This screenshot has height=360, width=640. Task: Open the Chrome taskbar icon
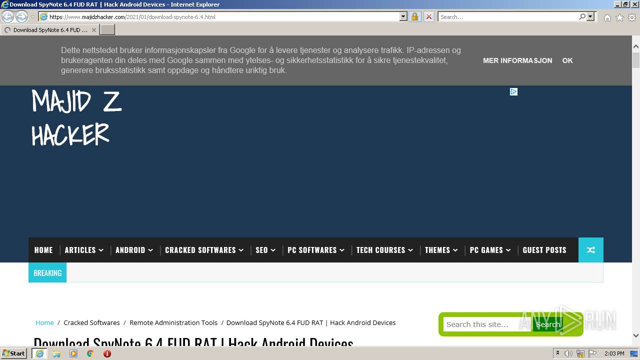[90, 353]
